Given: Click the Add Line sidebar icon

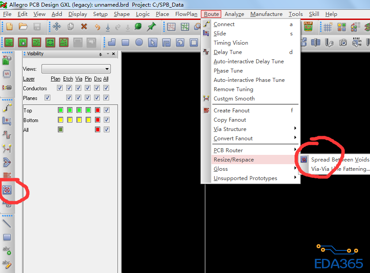Looking at the screenshot, I should coord(7,223).
